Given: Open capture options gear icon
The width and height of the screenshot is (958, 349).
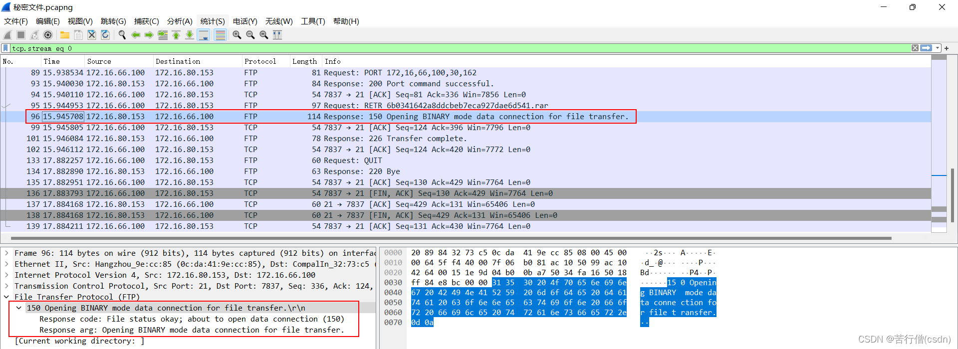Looking at the screenshot, I should coord(48,35).
